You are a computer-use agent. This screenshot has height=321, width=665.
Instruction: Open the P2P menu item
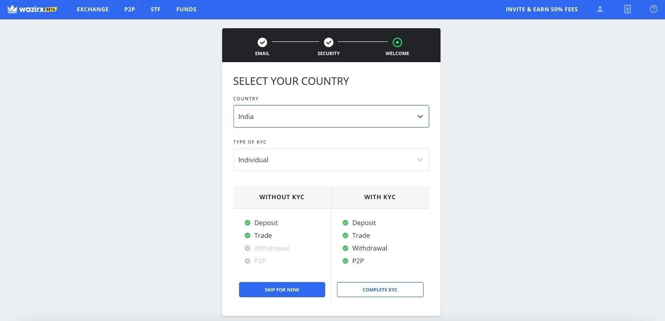point(130,9)
